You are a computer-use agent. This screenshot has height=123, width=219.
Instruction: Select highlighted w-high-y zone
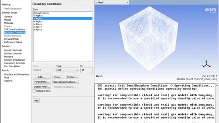coord(63,18)
